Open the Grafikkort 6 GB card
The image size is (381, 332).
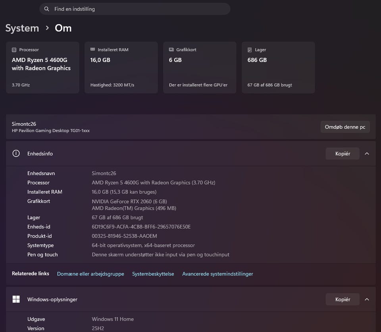[200, 68]
